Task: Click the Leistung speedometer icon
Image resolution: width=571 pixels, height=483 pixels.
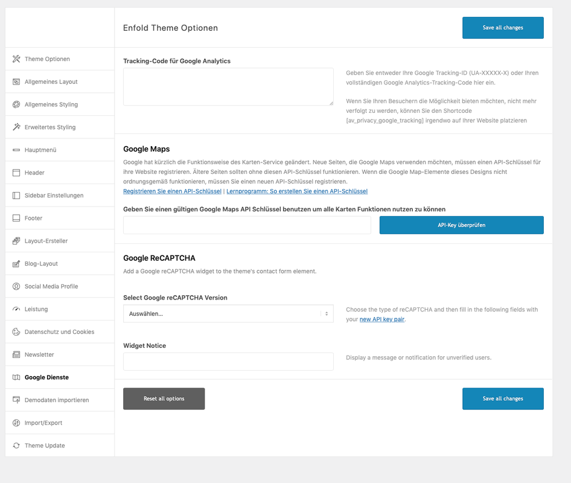Action: (16, 309)
